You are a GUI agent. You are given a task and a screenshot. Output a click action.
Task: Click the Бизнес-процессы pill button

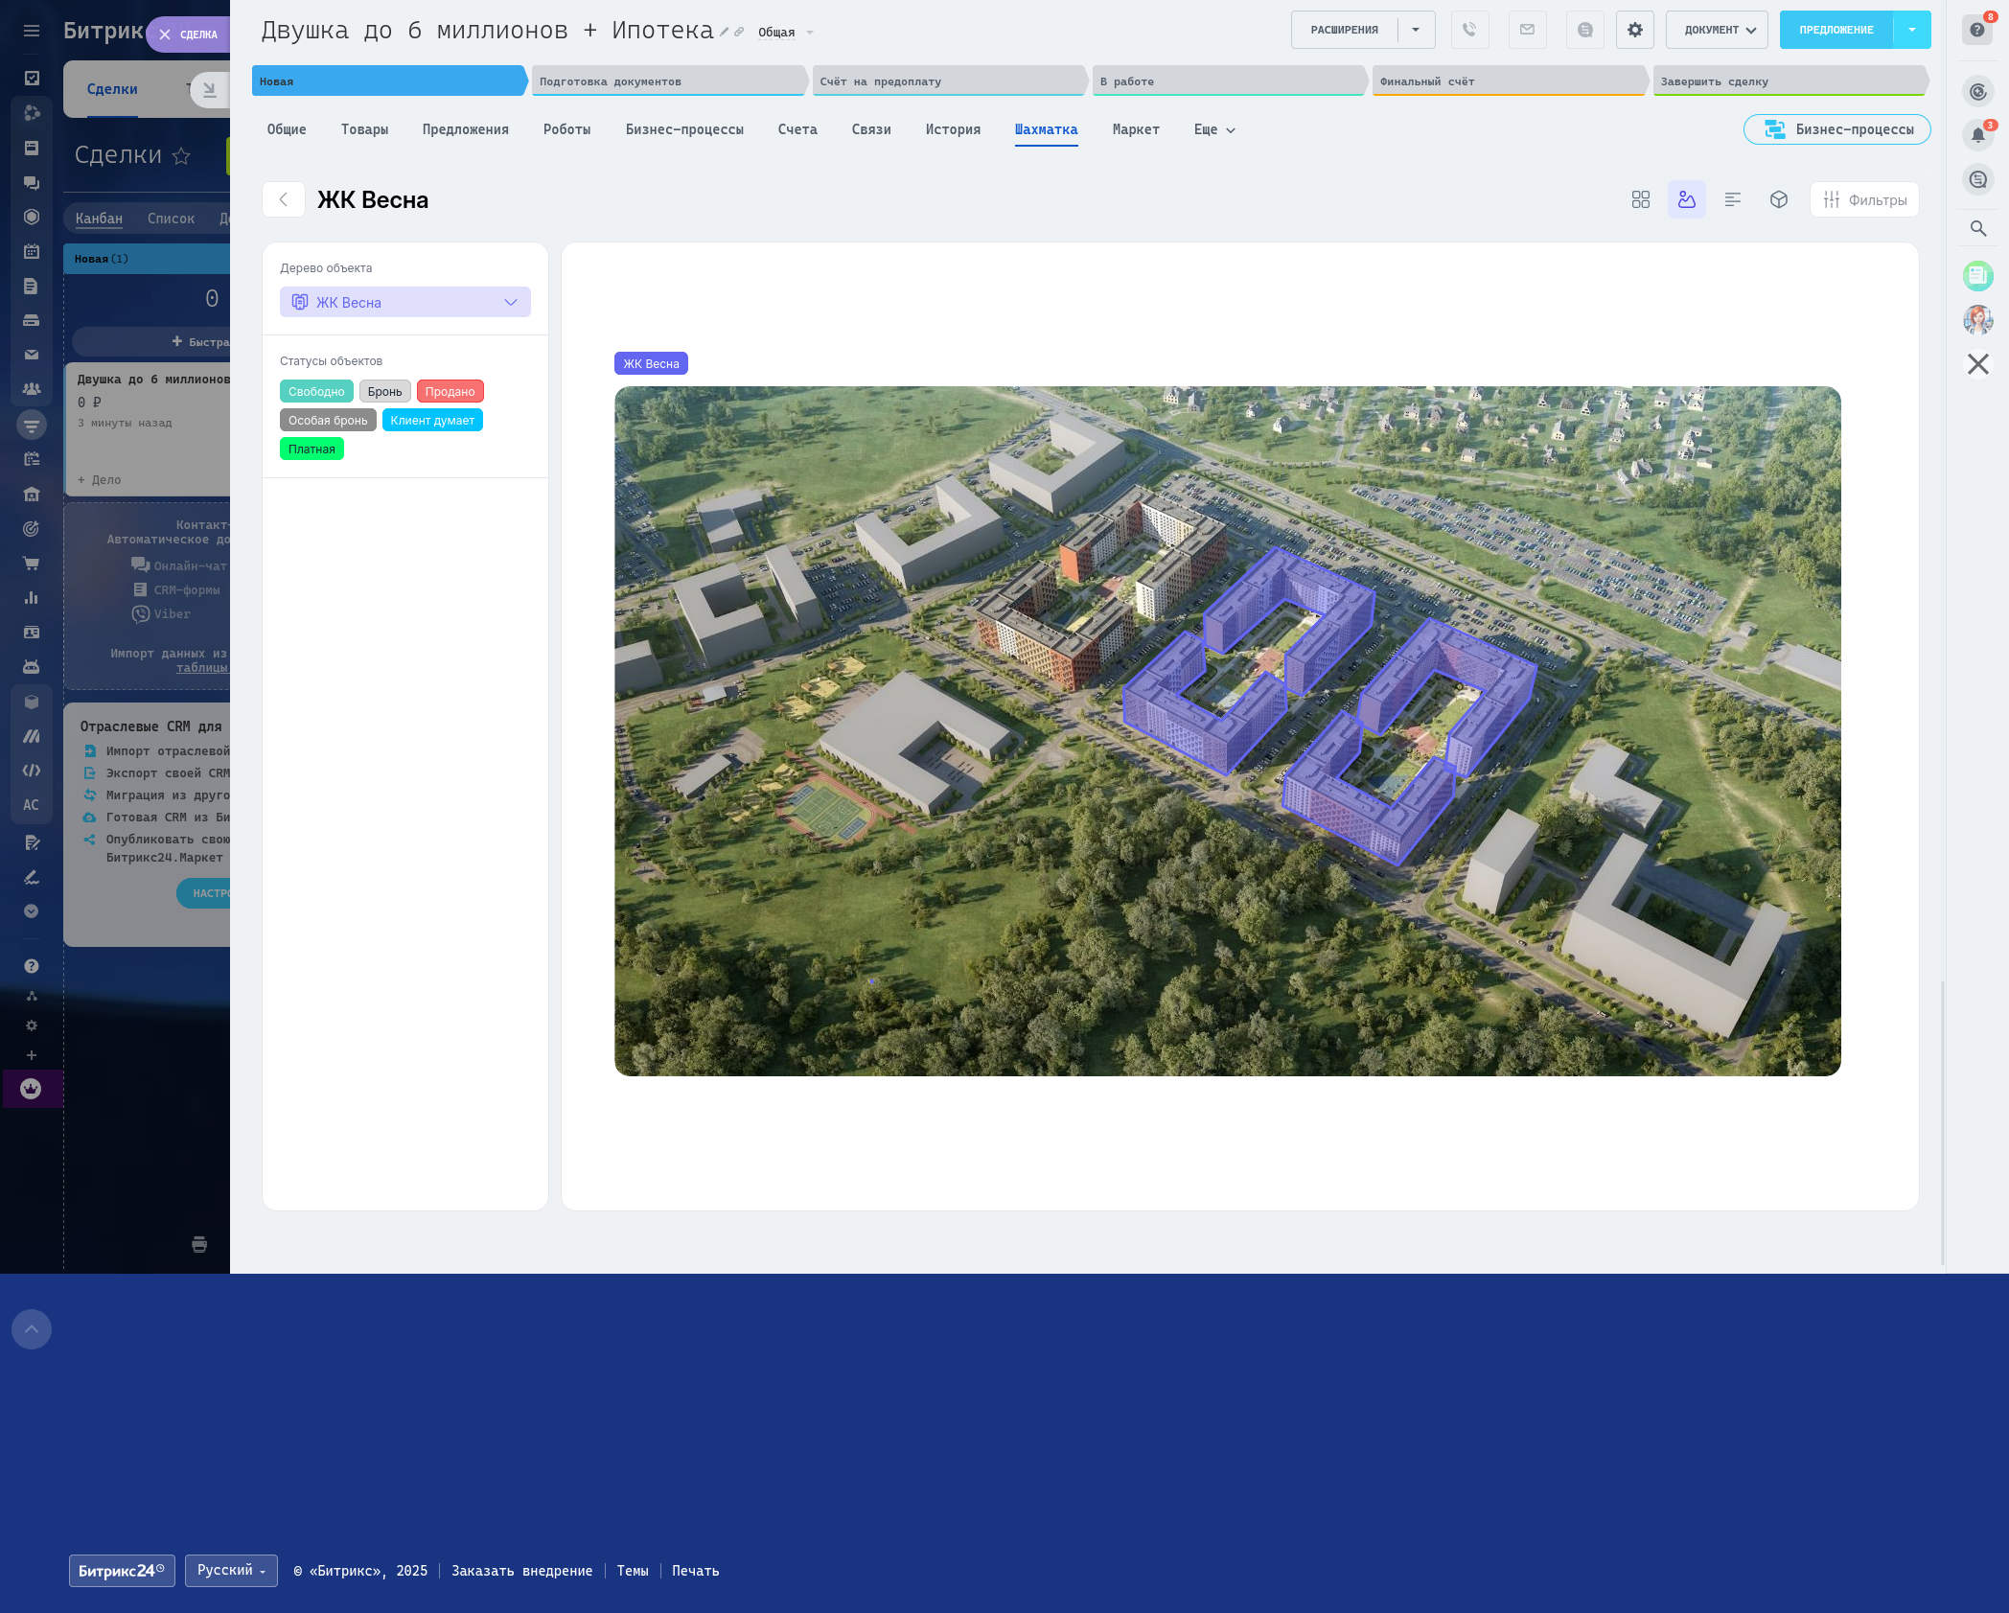click(1836, 129)
